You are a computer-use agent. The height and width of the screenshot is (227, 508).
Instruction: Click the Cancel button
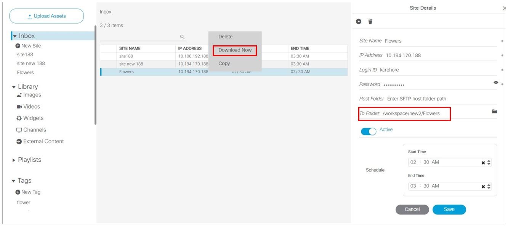coord(412,209)
